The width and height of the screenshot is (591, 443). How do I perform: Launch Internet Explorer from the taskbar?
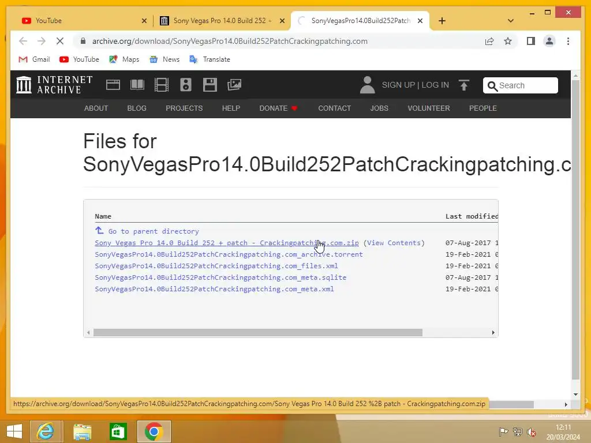[x=45, y=431]
